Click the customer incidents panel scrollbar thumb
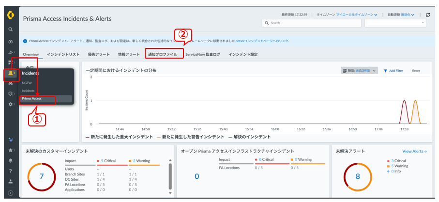 click(170, 177)
